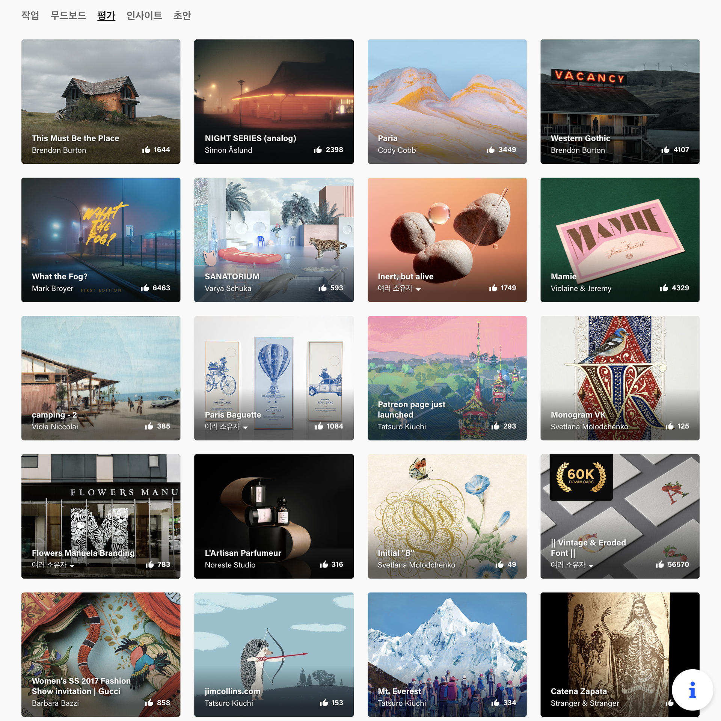Click like icon on NIGHT SERIES (analog)
This screenshot has height=721, width=721.
tap(318, 150)
